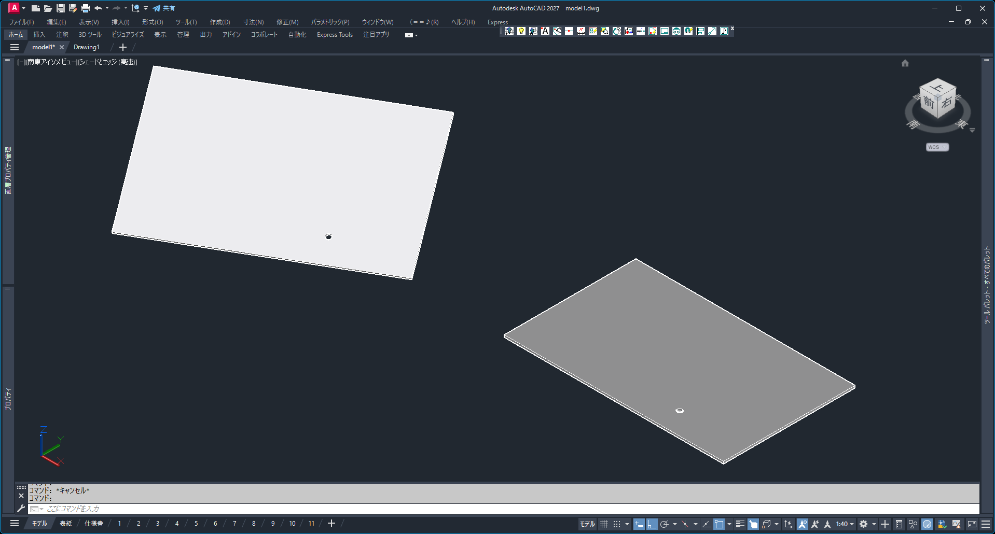Image resolution: width=995 pixels, height=534 pixels.
Task: Open the 修正(M) menu
Action: pos(287,22)
